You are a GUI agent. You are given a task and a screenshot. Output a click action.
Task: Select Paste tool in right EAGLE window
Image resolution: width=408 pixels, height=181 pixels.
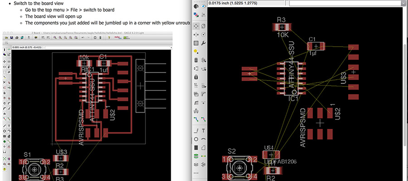pyautogui.click(x=196, y=52)
